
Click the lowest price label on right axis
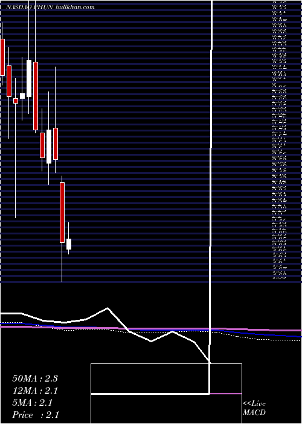(279, 277)
